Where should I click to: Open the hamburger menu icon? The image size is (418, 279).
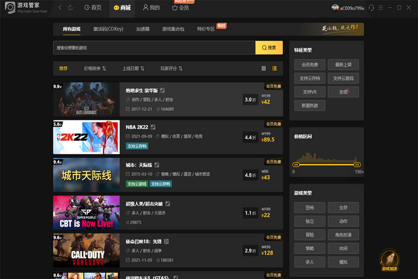coord(381,8)
